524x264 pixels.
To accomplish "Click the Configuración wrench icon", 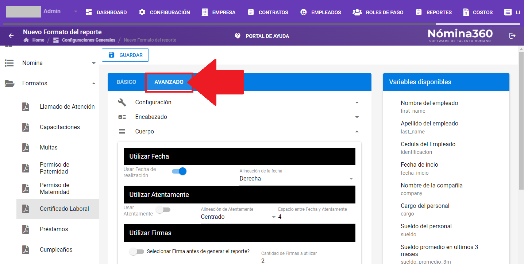I will 122,102.
